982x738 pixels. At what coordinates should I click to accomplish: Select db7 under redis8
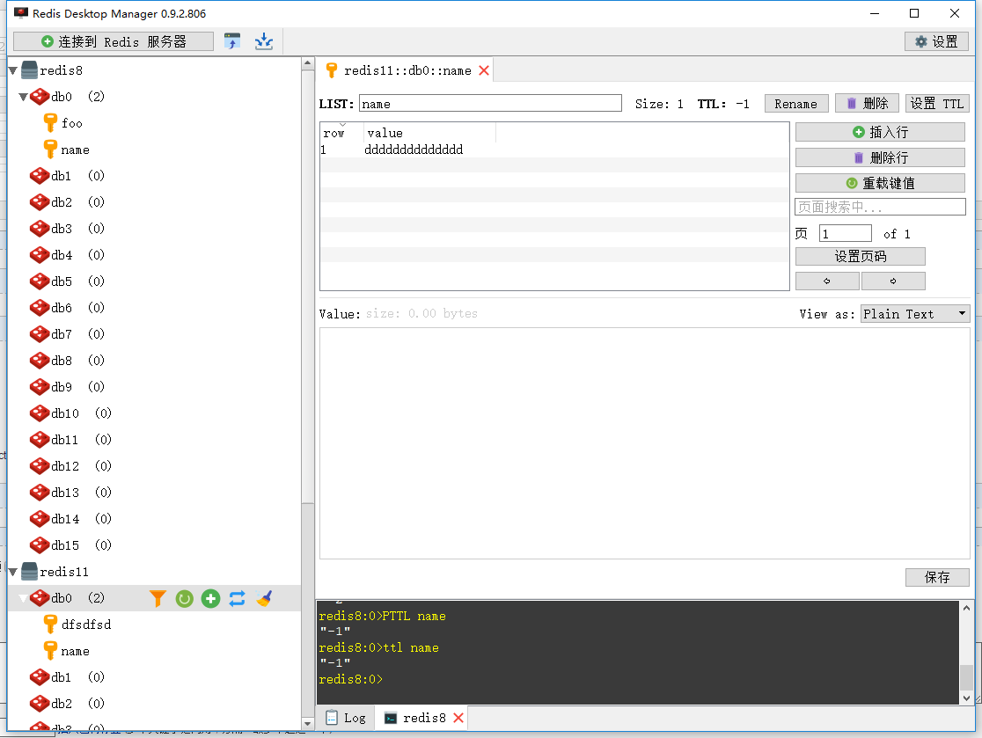62,334
